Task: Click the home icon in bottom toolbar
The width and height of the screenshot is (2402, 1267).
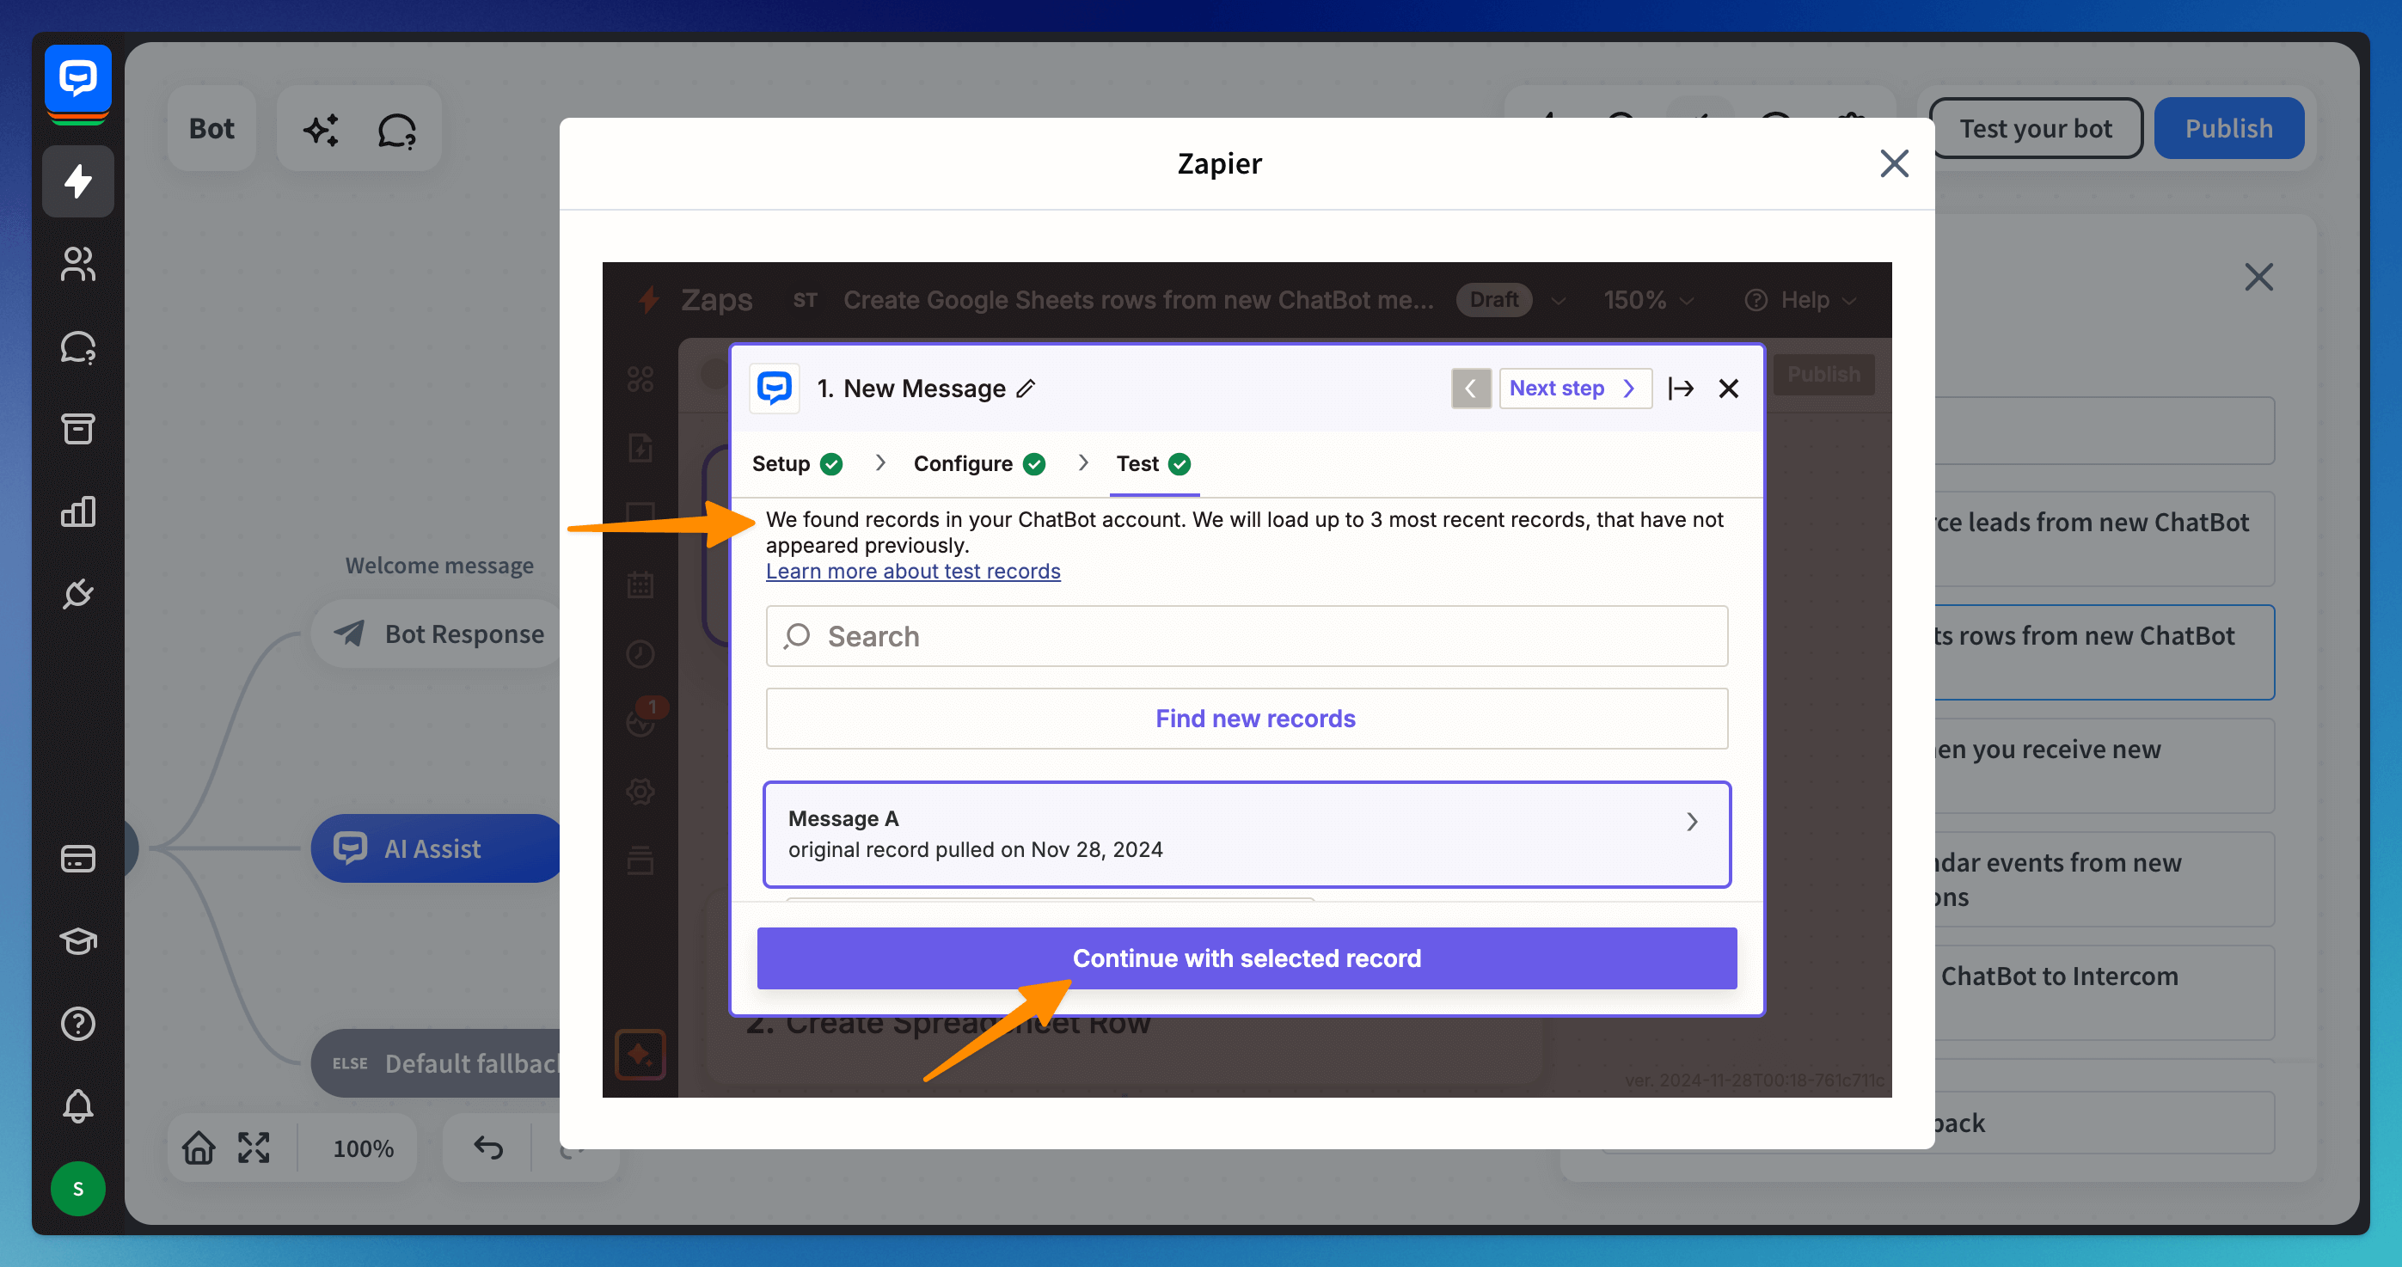Action: pyautogui.click(x=199, y=1148)
